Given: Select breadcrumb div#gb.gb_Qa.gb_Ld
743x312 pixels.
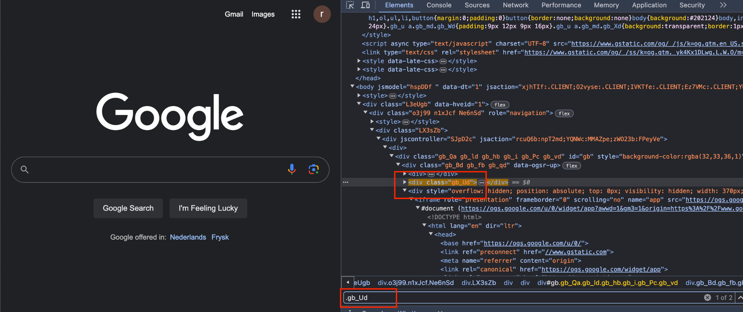Looking at the screenshot, I should (x=607, y=283).
